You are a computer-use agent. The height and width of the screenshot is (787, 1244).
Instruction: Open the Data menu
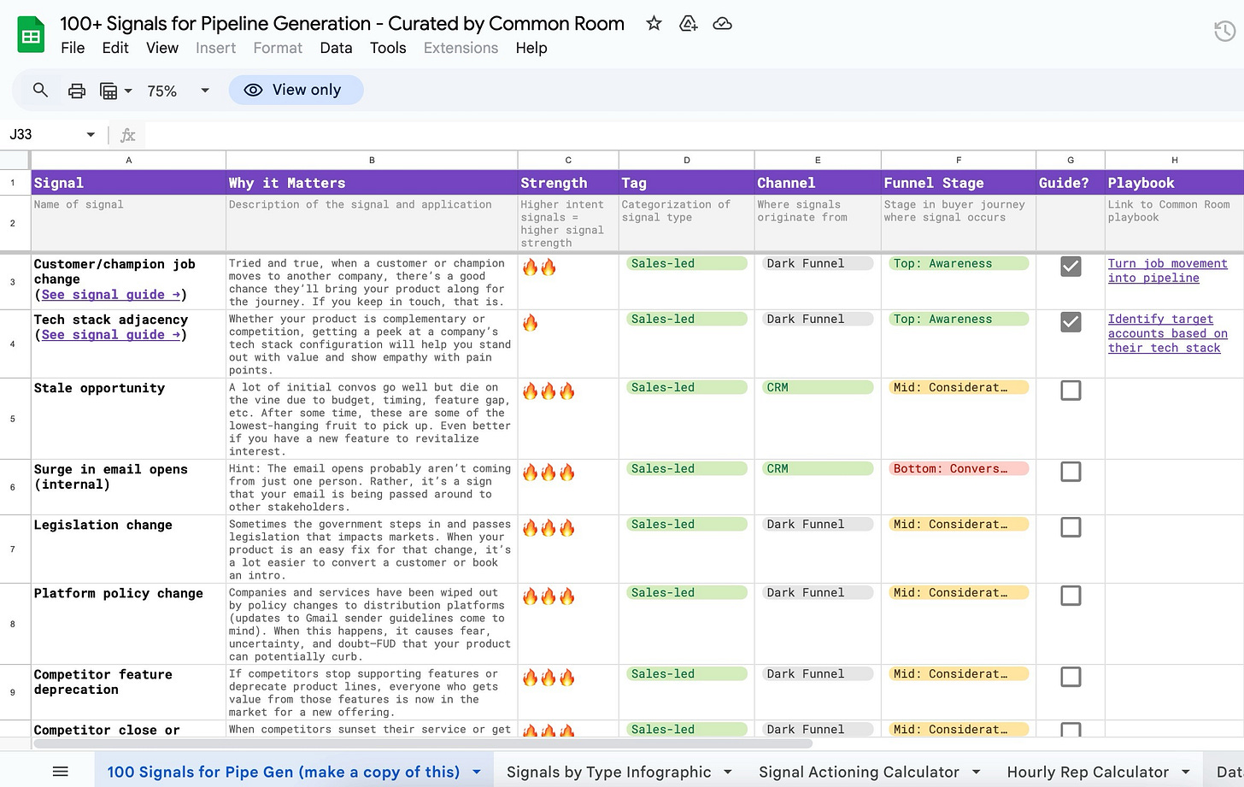[x=336, y=48]
